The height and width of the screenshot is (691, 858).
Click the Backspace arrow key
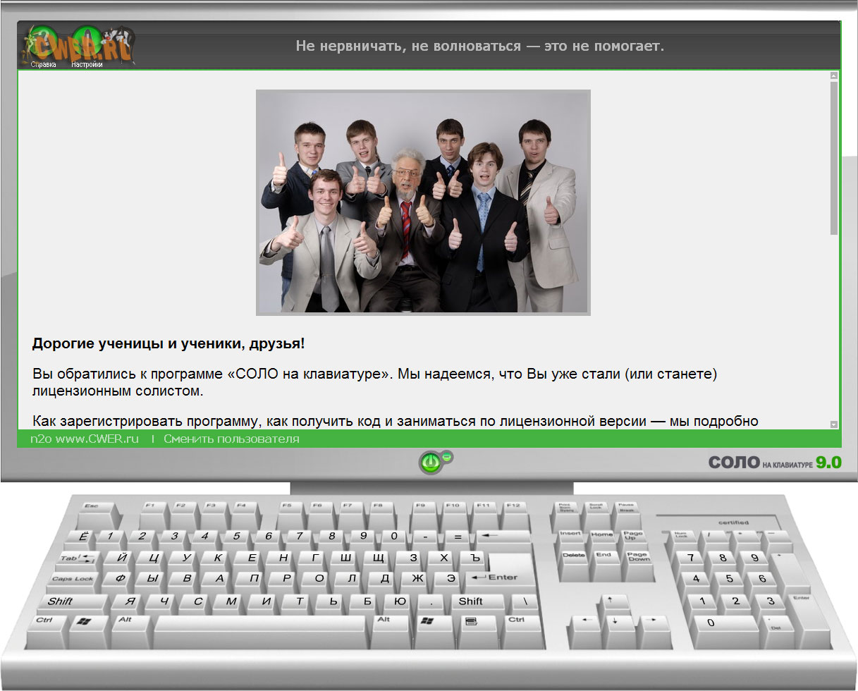pyautogui.click(x=502, y=541)
